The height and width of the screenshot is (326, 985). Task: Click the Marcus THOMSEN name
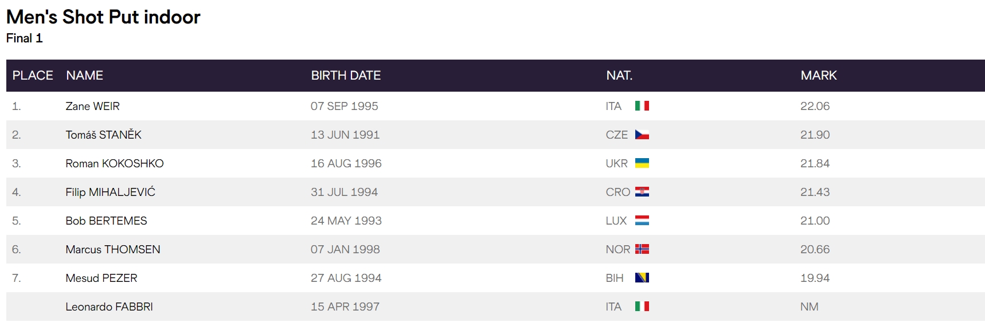(x=112, y=249)
